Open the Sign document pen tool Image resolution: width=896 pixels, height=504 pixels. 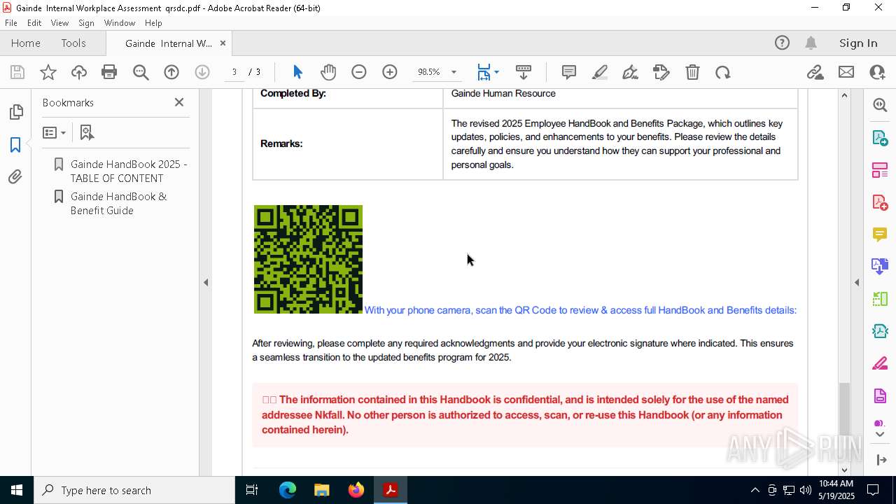pos(630,72)
